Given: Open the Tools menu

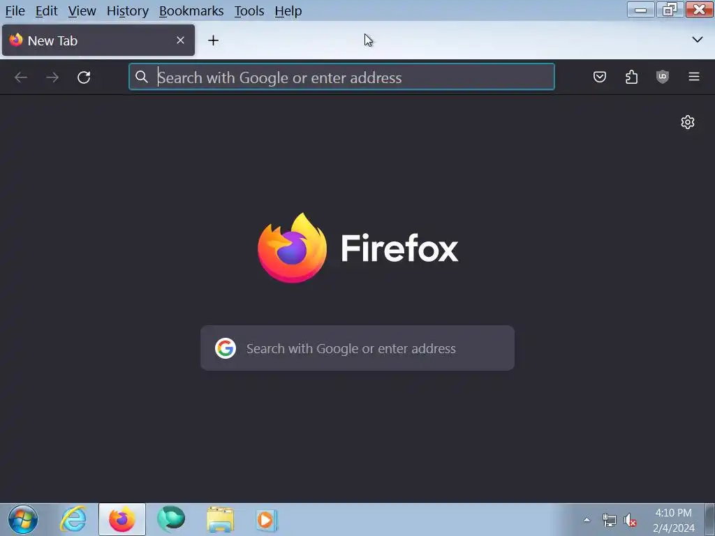Looking at the screenshot, I should coord(249,10).
